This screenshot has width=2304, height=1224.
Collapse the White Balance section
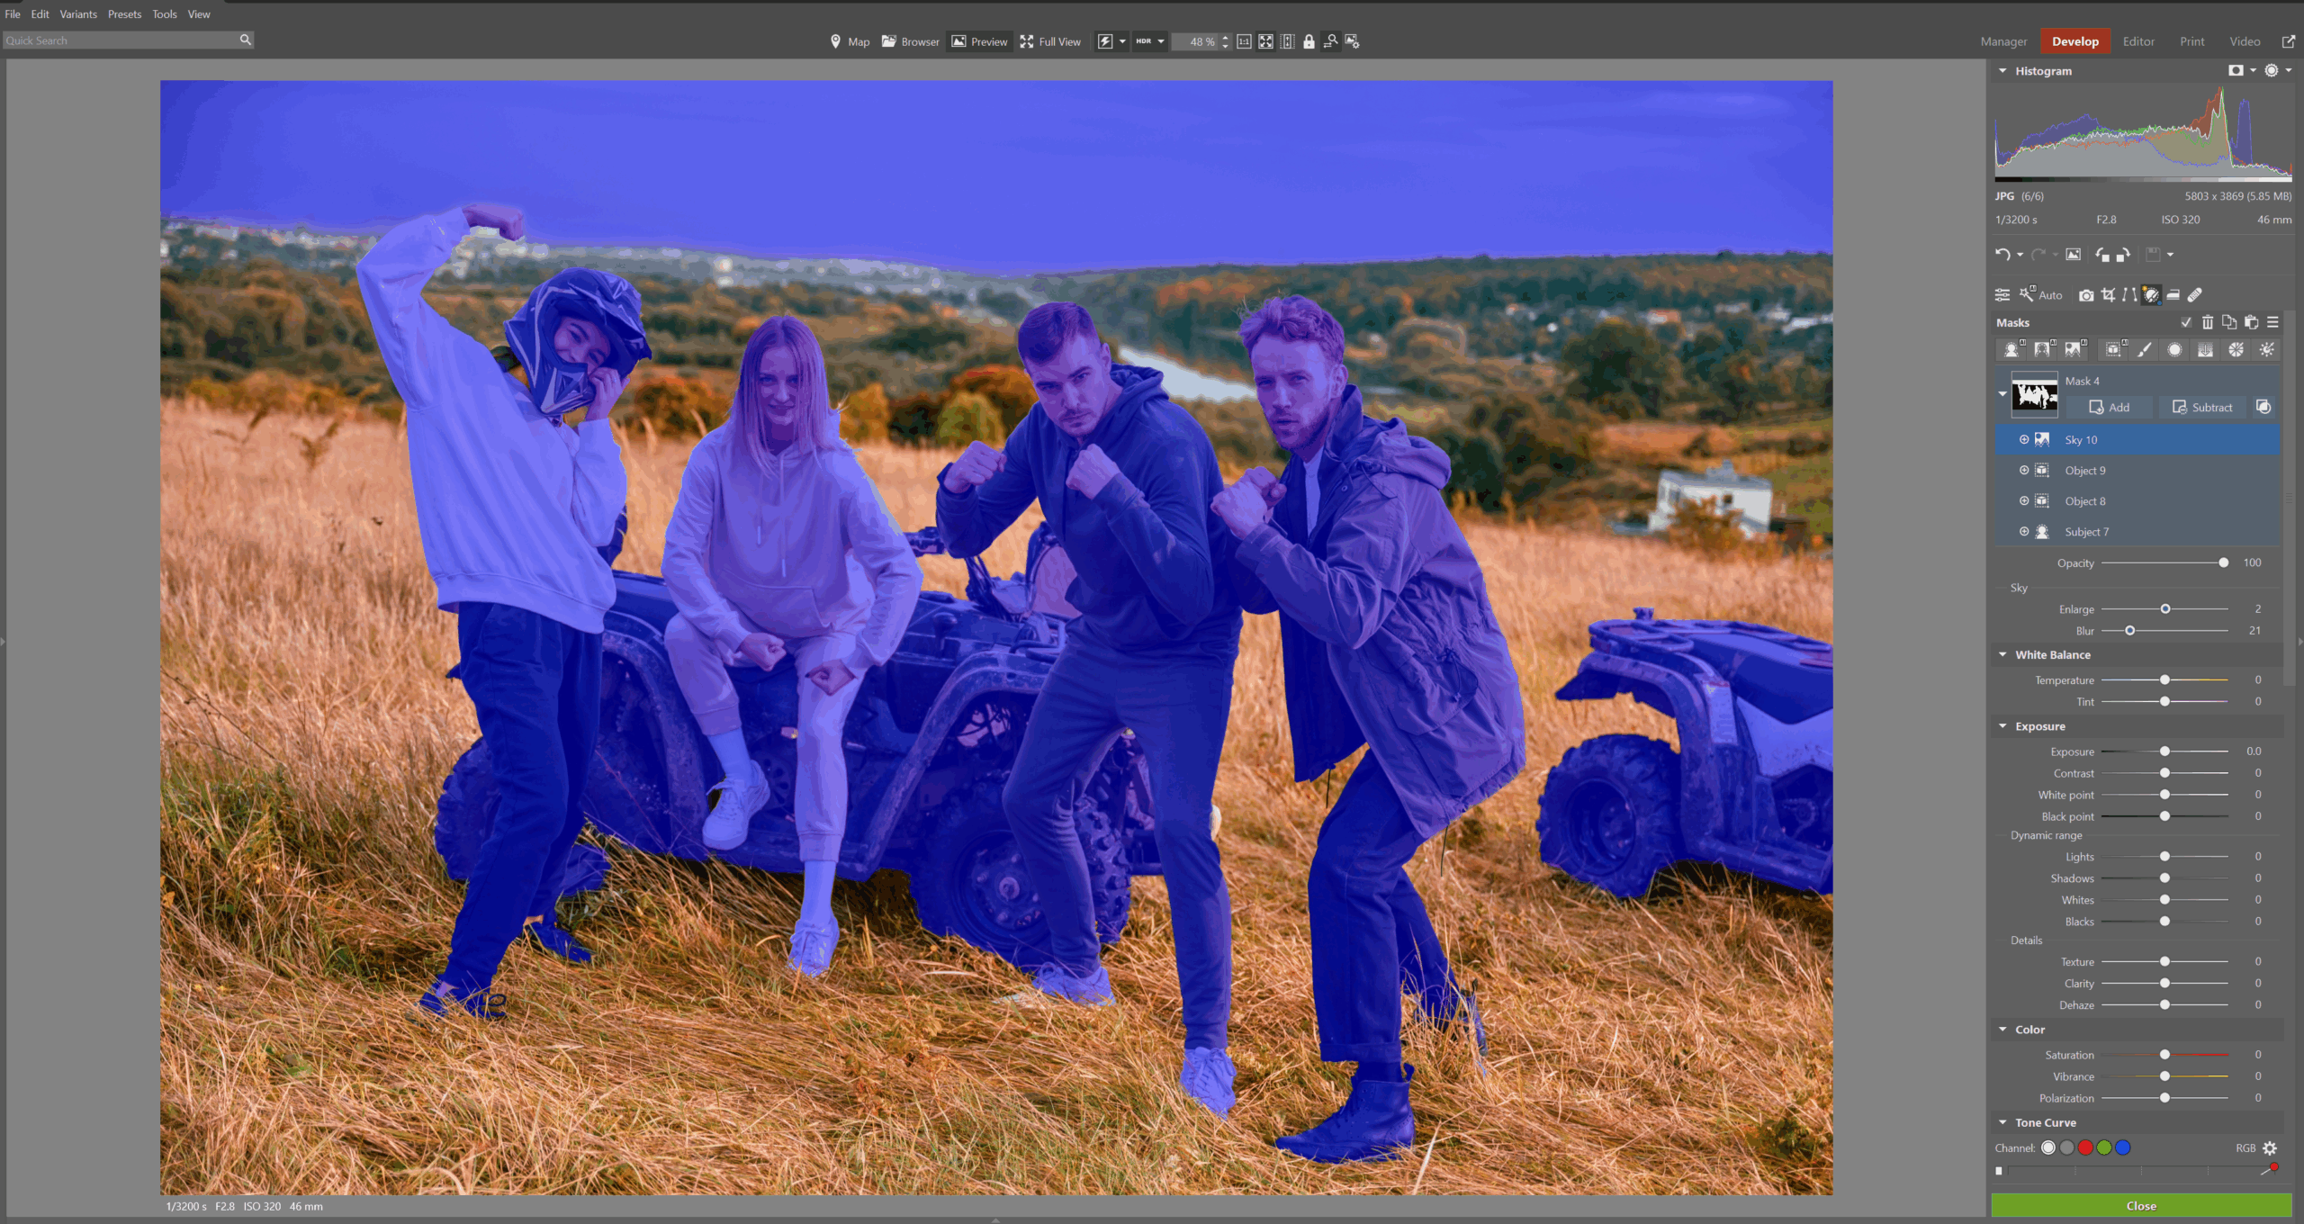point(2002,654)
